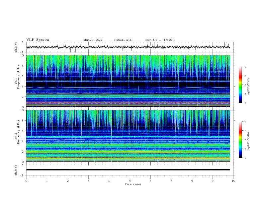The image size is (263, 203).
Task: Select the "ch.2 Frequency (kHz)" axis label
Action: [17, 132]
